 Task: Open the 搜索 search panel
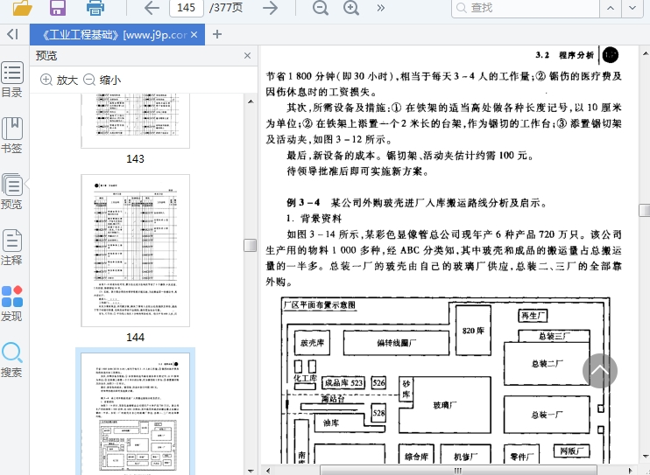coord(12,360)
